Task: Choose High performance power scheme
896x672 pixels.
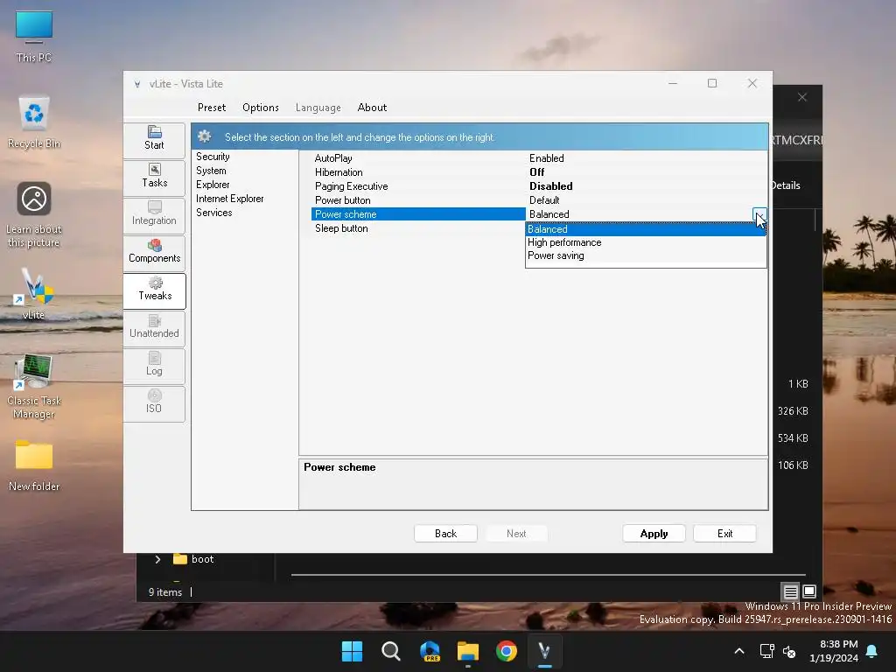Action: pos(646,242)
